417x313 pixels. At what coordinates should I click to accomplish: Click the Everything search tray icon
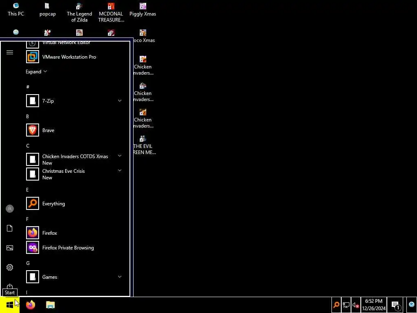(336, 305)
